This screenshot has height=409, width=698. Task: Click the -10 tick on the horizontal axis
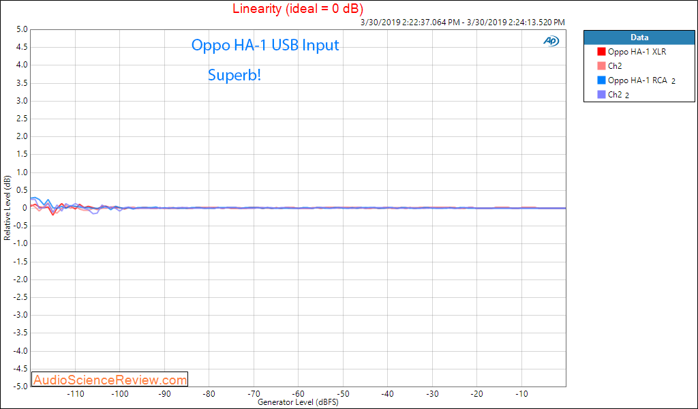point(521,394)
